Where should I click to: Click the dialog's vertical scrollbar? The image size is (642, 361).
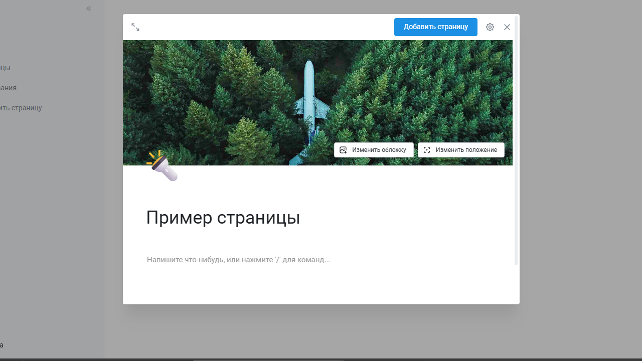(516, 140)
